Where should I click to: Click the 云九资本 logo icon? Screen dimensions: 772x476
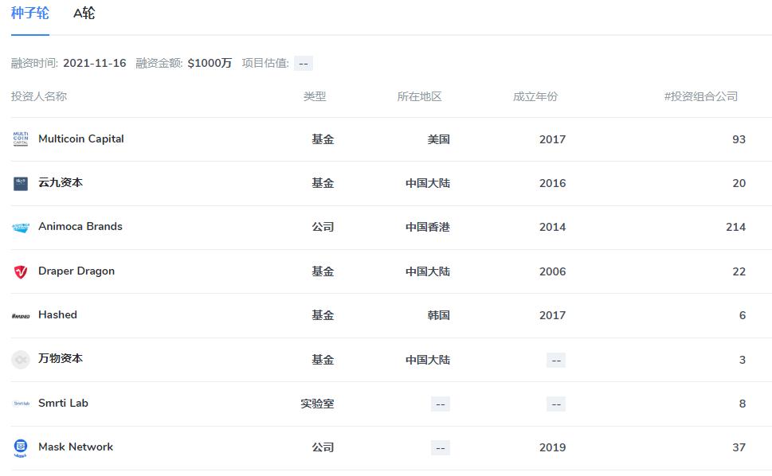21,182
